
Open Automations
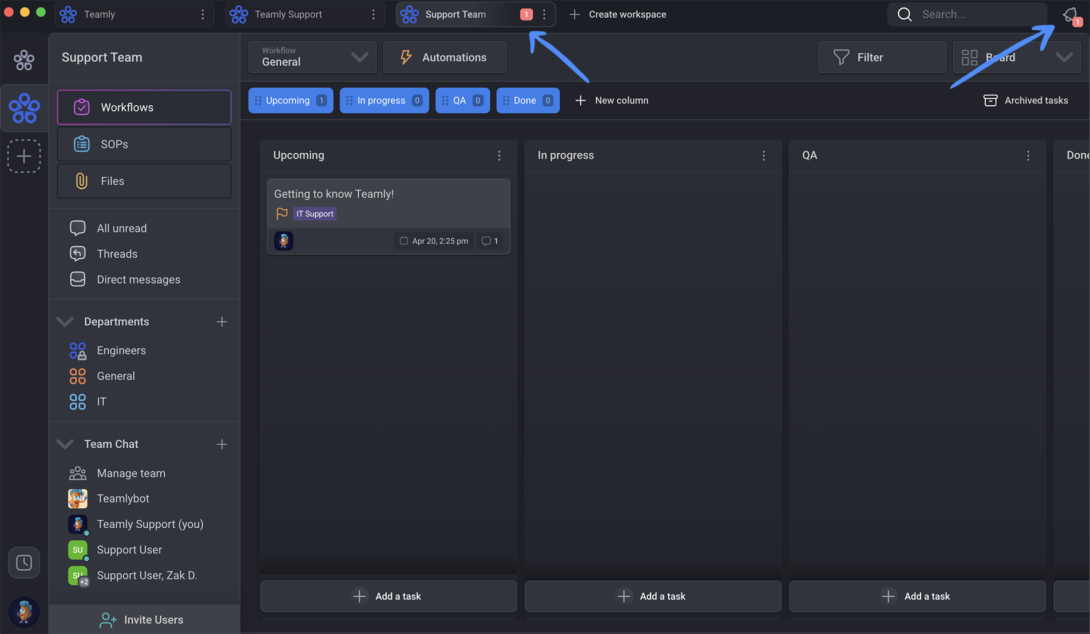tap(445, 57)
